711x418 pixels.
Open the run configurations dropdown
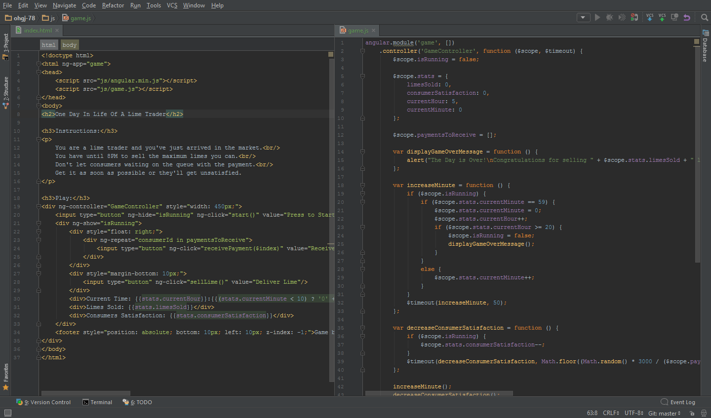[583, 17]
